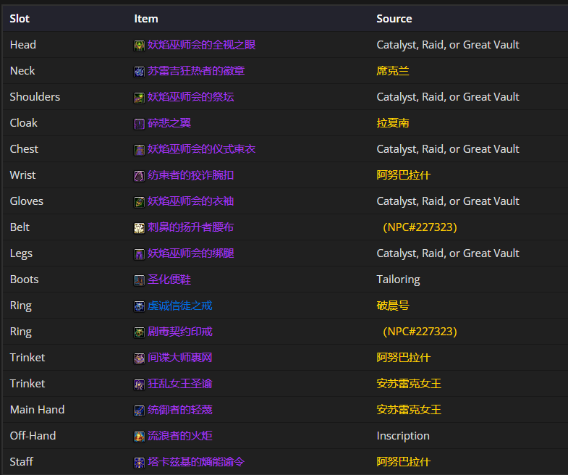The image size is (568, 475).
Task: Click the Main Hand weapon icon
Action: coord(139,411)
